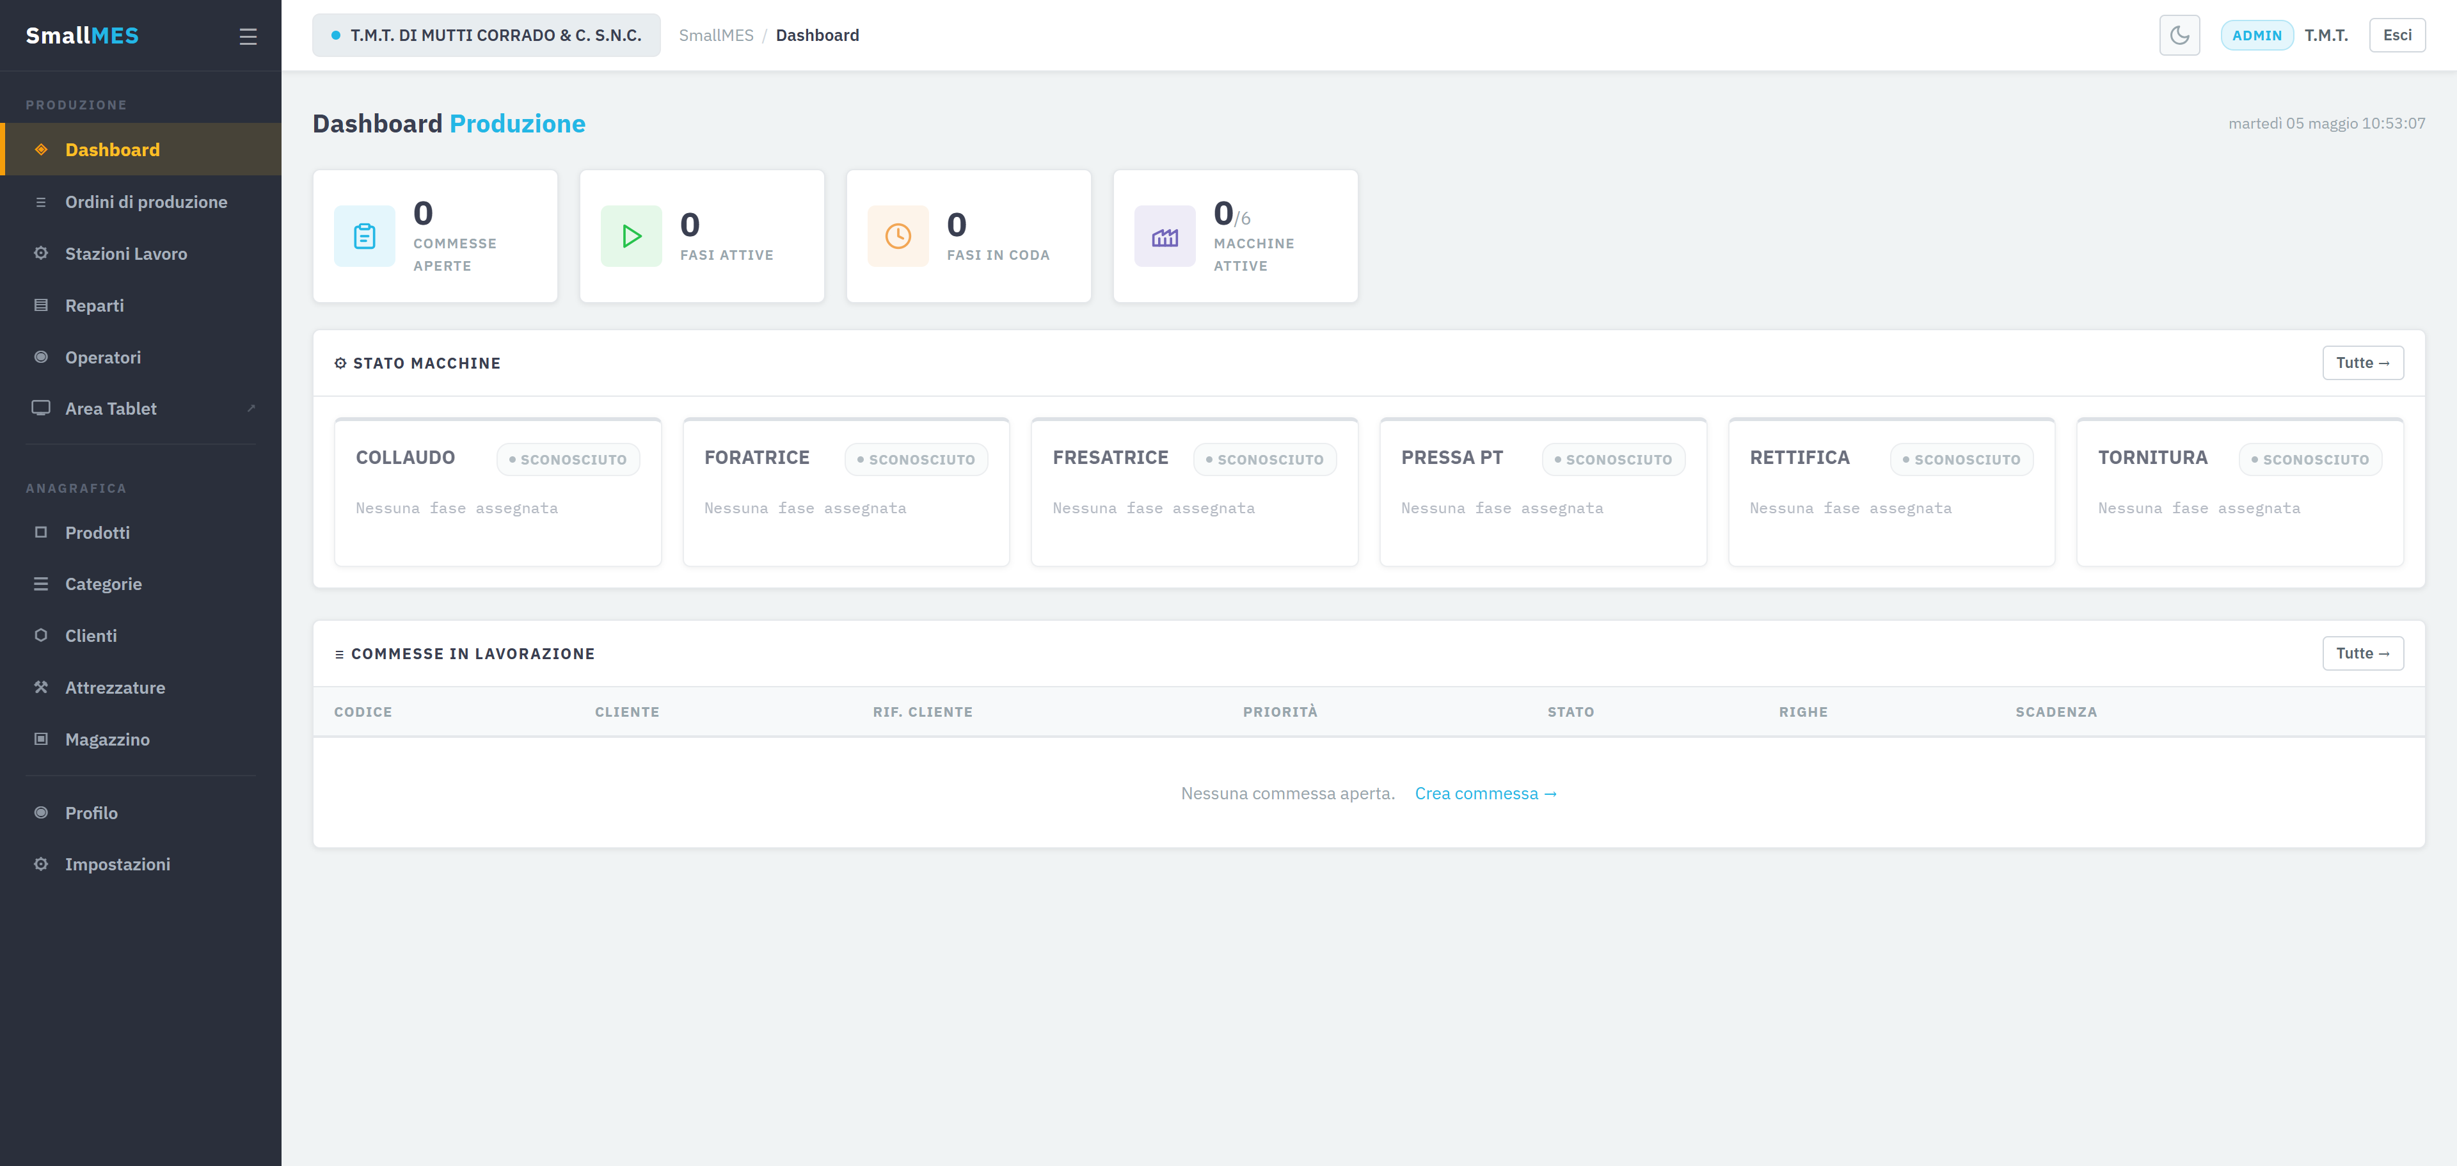The image size is (2457, 1166).
Task: Go to Stazioni Lavoro
Action: click(141, 254)
